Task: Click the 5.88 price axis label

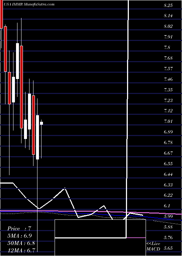Action: pyautogui.click(x=168, y=227)
